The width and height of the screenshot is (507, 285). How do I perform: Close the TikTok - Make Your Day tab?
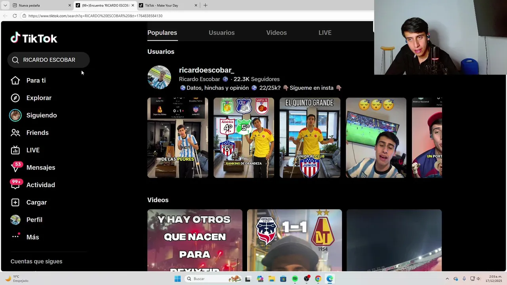click(x=196, y=5)
